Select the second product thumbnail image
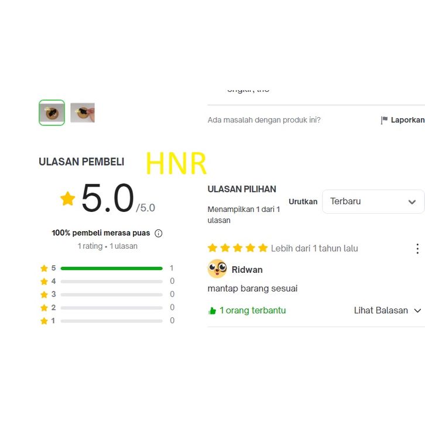The height and width of the screenshot is (425, 425). point(83,112)
